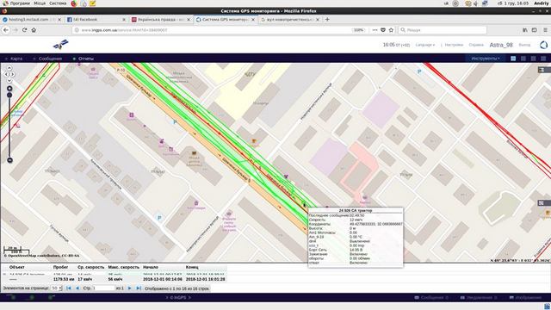This screenshot has width=551, height=310.
Task: Toggle the map layers panel button
Action: (x=542, y=70)
